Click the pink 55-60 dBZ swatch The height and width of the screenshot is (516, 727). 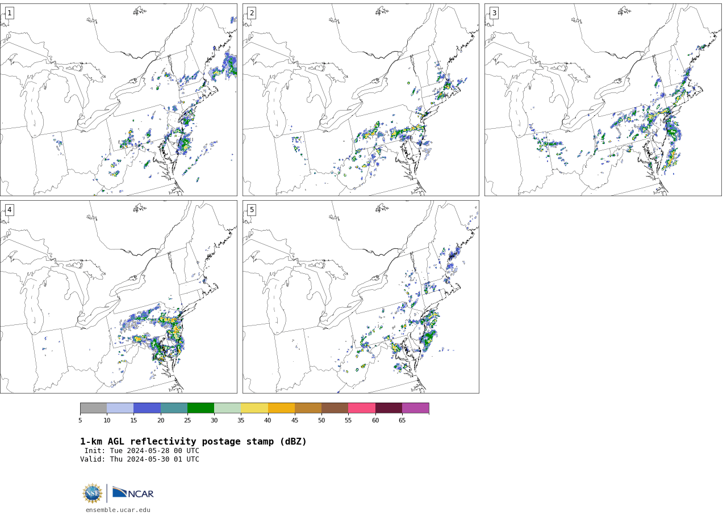coord(362,408)
